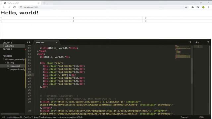Viewport: 212px width, 119px height.
Task: Click the popper.js script src line
Action: (x=104, y=111)
